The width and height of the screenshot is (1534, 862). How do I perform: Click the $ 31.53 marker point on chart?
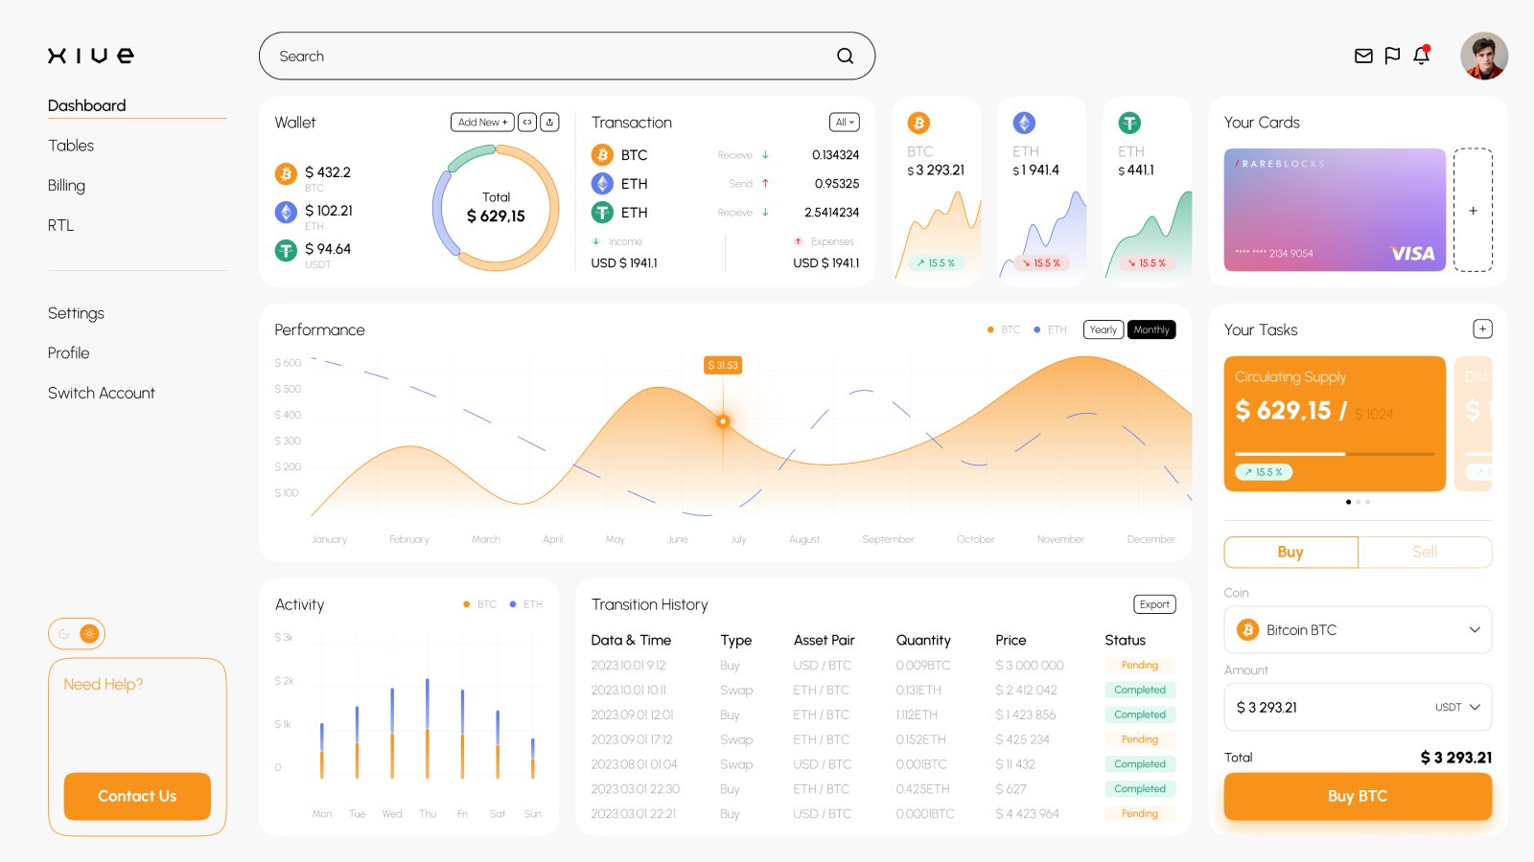[x=723, y=421]
